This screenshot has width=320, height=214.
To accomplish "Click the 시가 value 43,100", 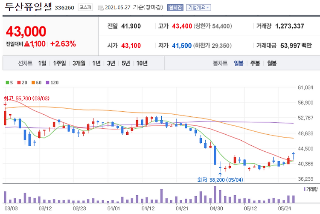I will (131, 46).
